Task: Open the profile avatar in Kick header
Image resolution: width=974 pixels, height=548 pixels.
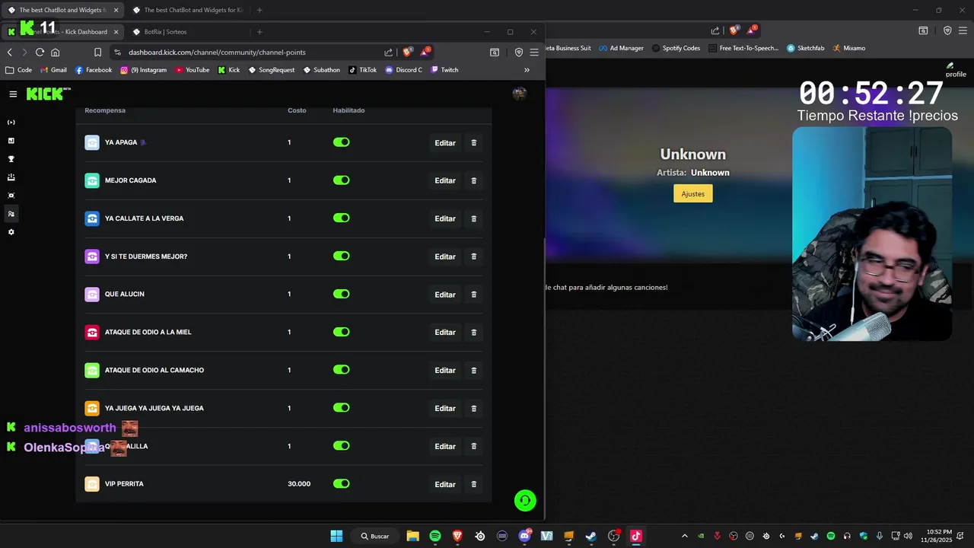Action: click(520, 94)
